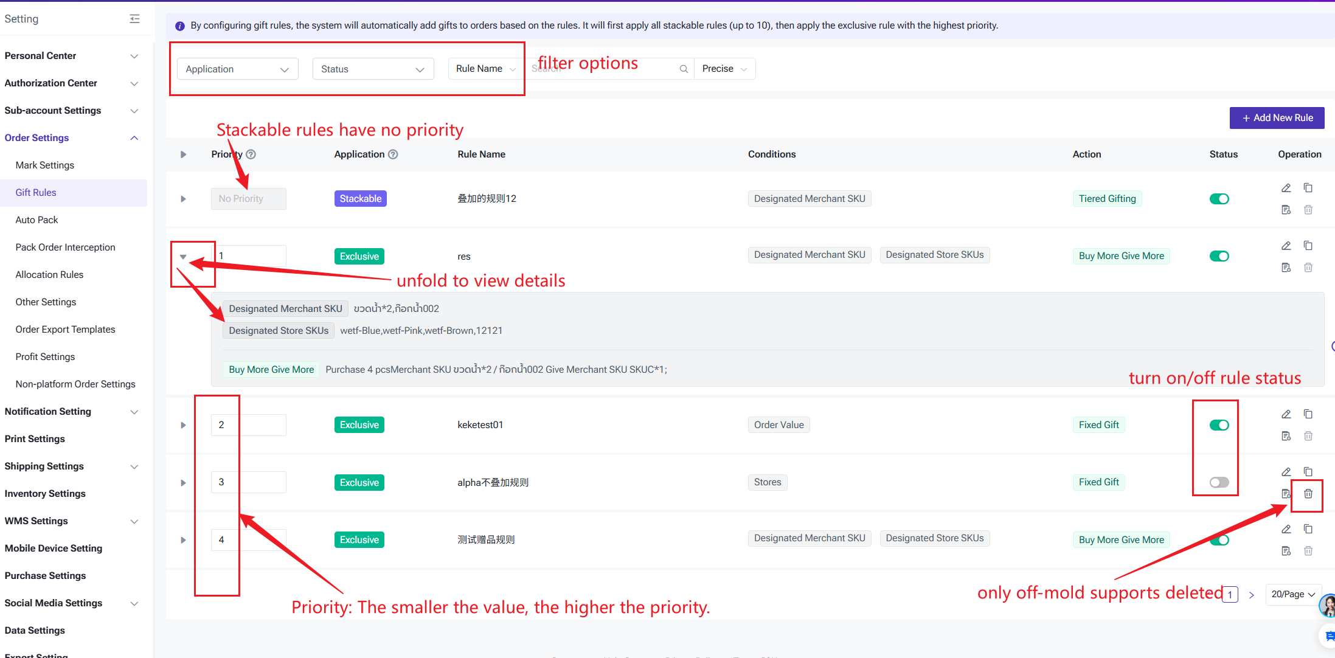Turn off the Tiered Gifting rule toggle
Image resolution: width=1335 pixels, height=658 pixels.
click(x=1219, y=199)
